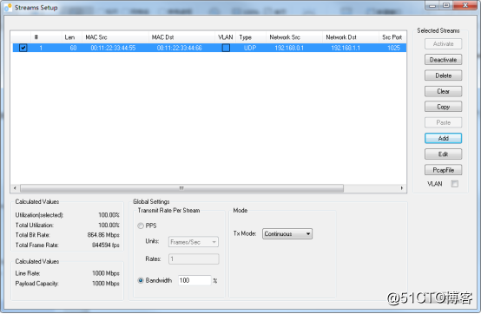Click the VLAN column header
The width and height of the screenshot is (481, 314).
[226, 37]
